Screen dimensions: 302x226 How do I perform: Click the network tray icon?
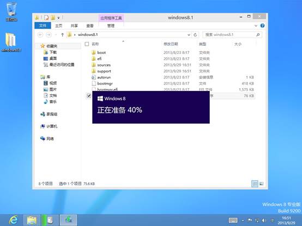tap(257, 220)
